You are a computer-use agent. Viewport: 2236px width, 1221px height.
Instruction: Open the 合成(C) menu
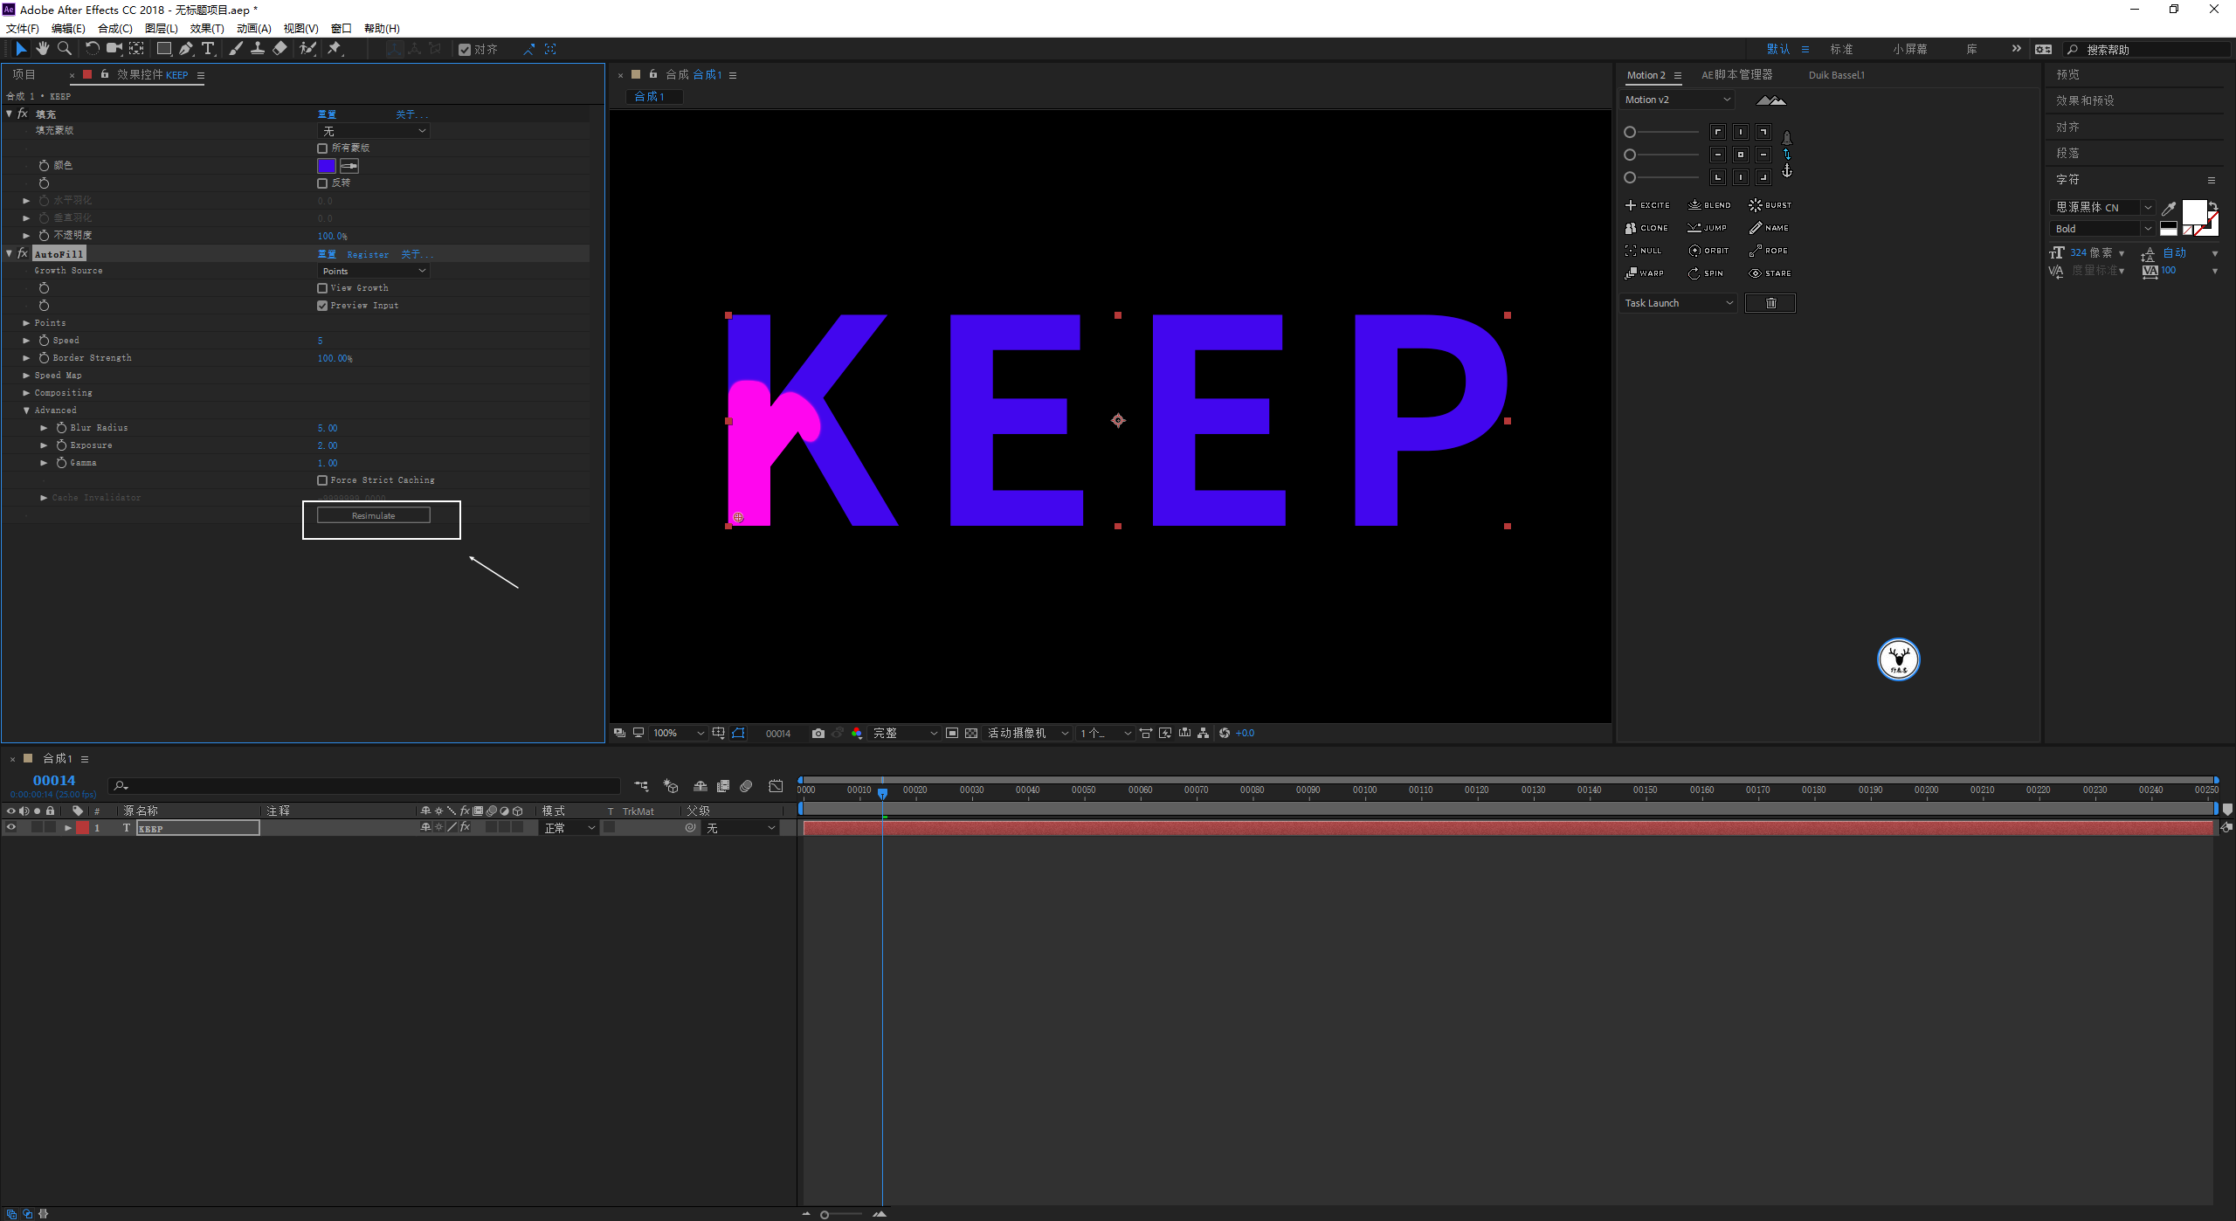pos(115,29)
